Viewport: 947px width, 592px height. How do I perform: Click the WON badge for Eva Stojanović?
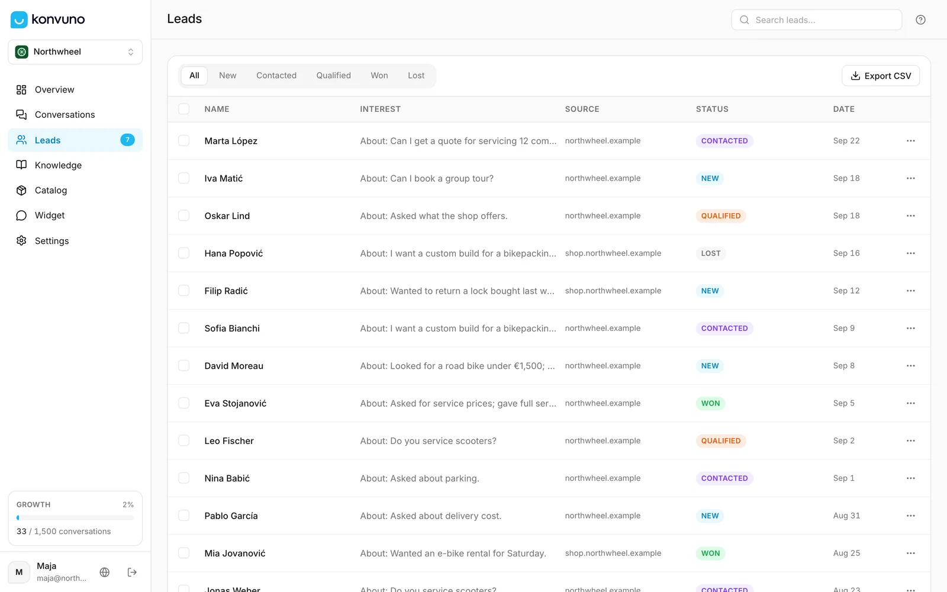pyautogui.click(x=710, y=403)
